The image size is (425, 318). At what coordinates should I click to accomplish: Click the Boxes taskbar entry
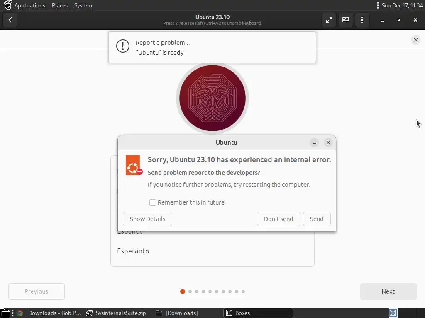(x=258, y=313)
